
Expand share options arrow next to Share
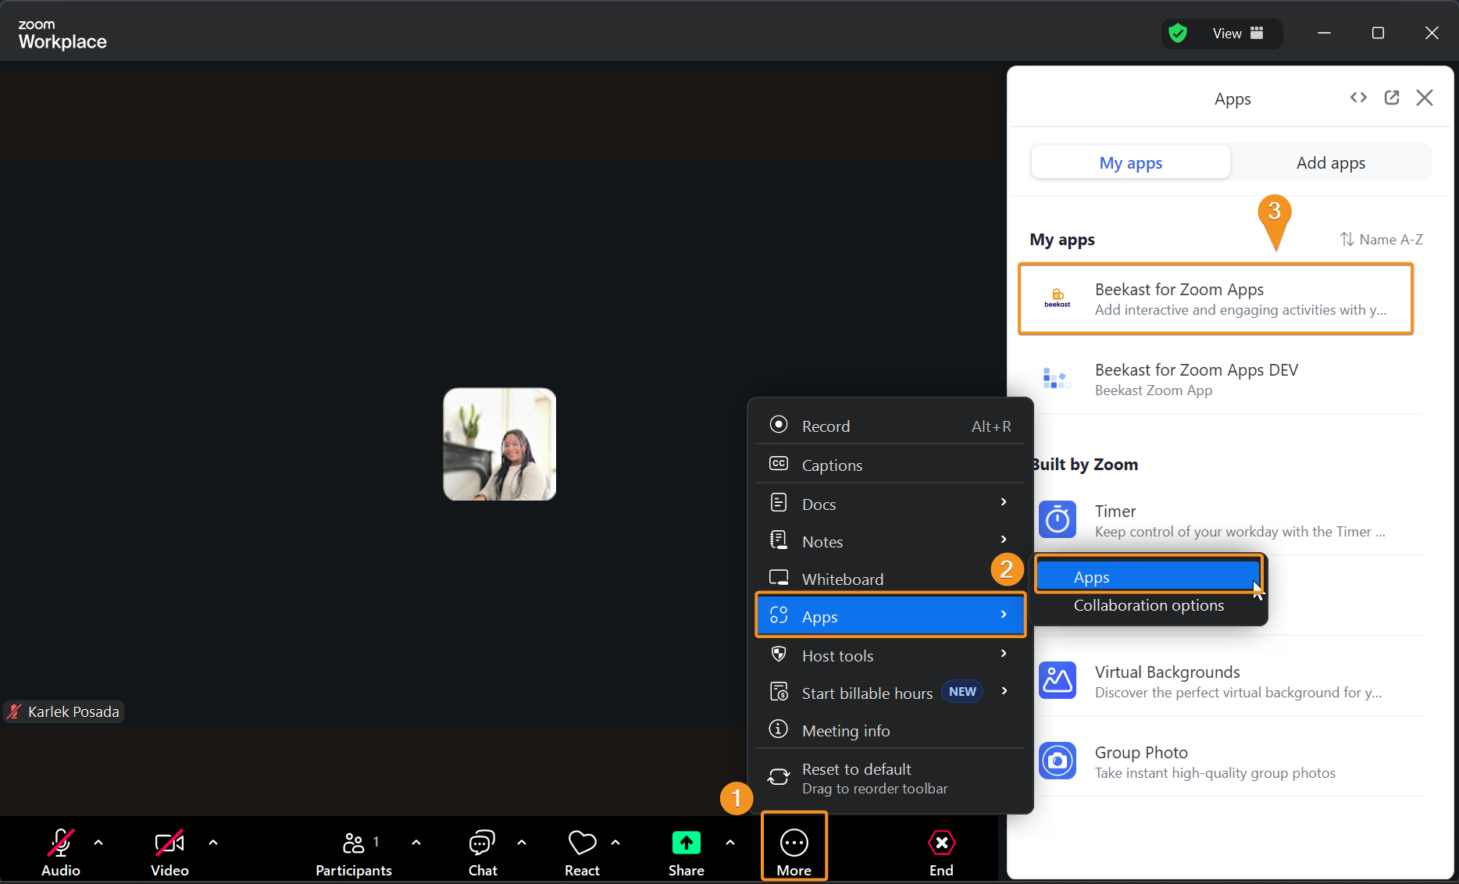730,843
